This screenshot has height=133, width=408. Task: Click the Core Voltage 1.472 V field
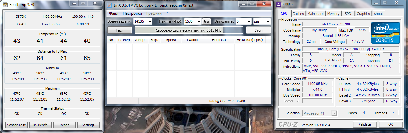pos(357,42)
